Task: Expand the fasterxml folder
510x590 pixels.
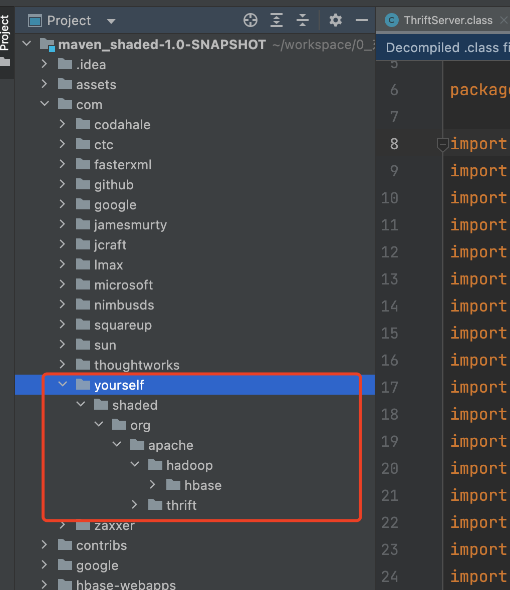Action: click(x=63, y=164)
